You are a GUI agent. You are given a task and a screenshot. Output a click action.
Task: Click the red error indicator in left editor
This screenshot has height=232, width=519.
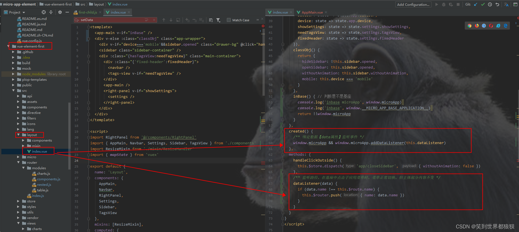(263, 26)
